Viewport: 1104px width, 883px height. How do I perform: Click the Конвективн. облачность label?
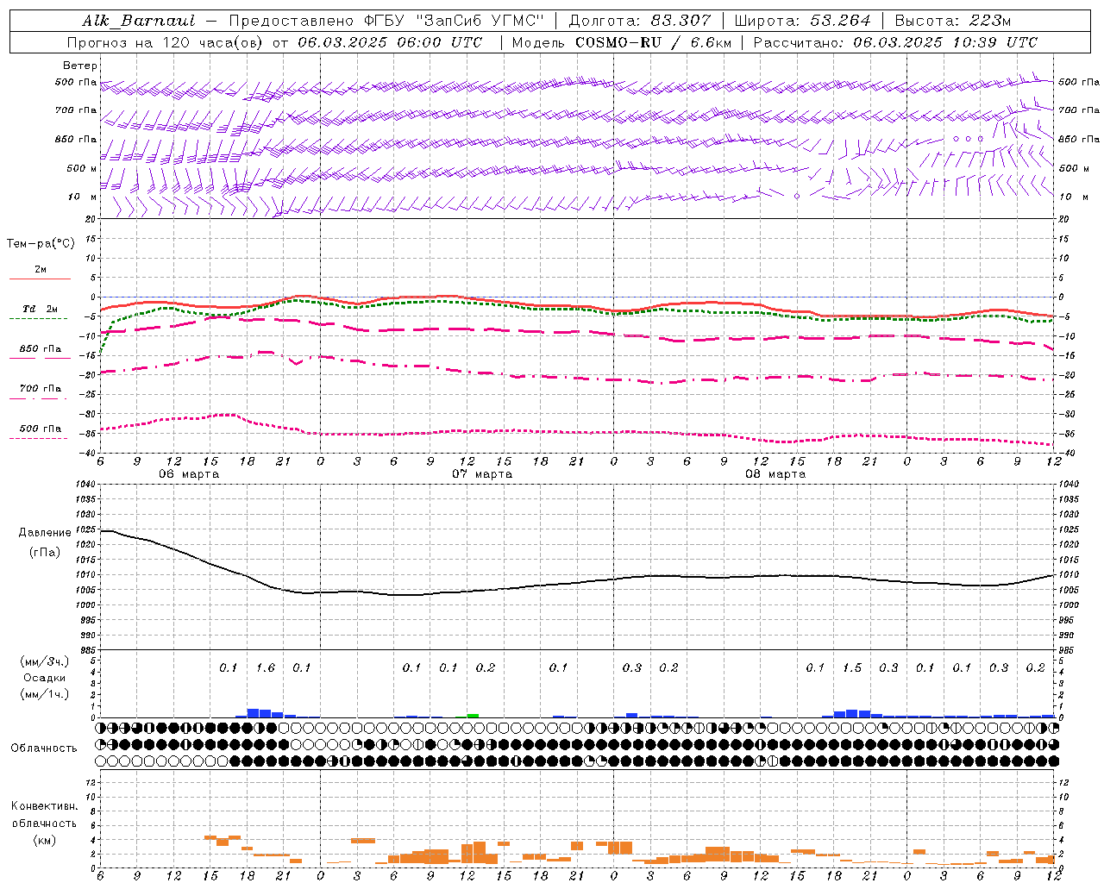44,815
